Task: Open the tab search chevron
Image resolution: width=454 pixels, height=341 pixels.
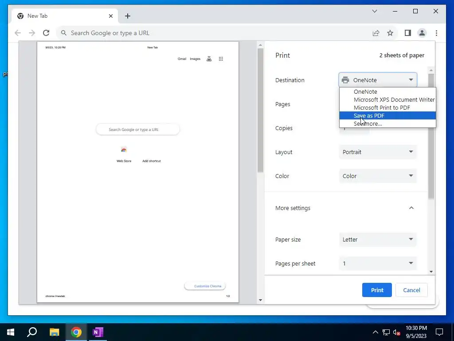Action: pyautogui.click(x=374, y=11)
